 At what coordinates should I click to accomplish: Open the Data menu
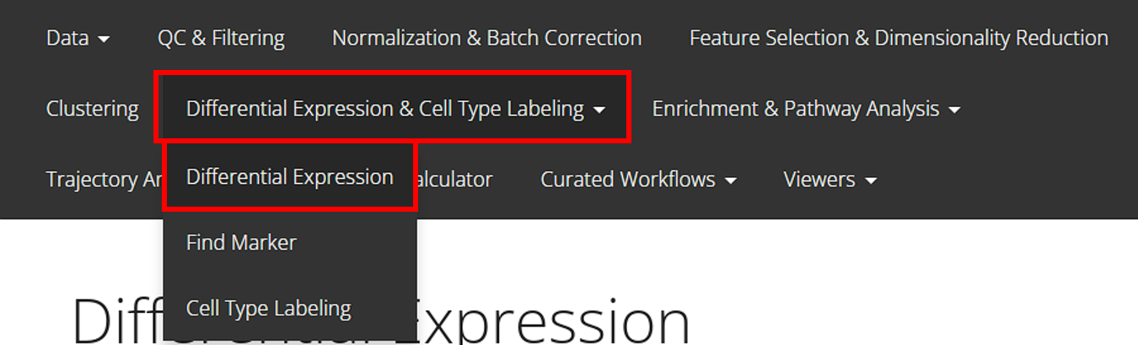[x=67, y=38]
